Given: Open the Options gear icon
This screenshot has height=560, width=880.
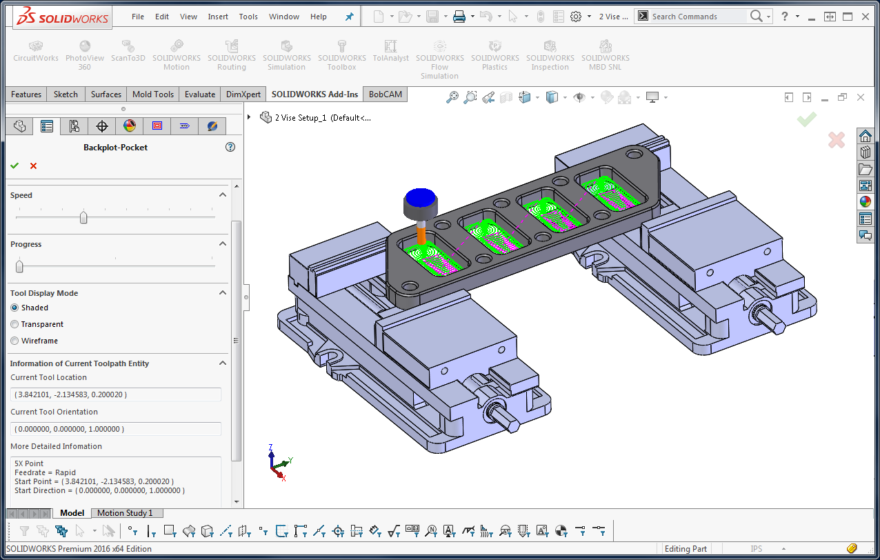Looking at the screenshot, I should tap(576, 17).
